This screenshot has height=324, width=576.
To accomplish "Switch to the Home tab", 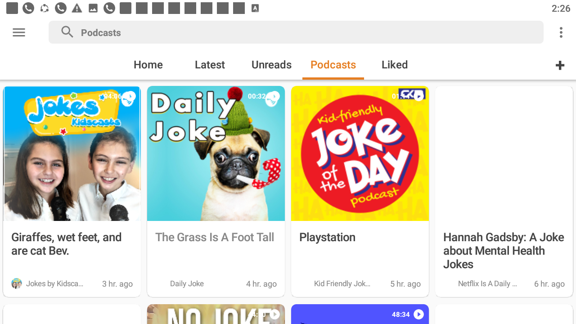I will 148,65.
